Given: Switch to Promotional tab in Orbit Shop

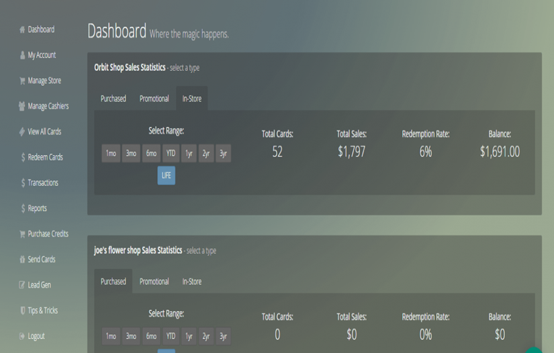Looking at the screenshot, I should [154, 99].
